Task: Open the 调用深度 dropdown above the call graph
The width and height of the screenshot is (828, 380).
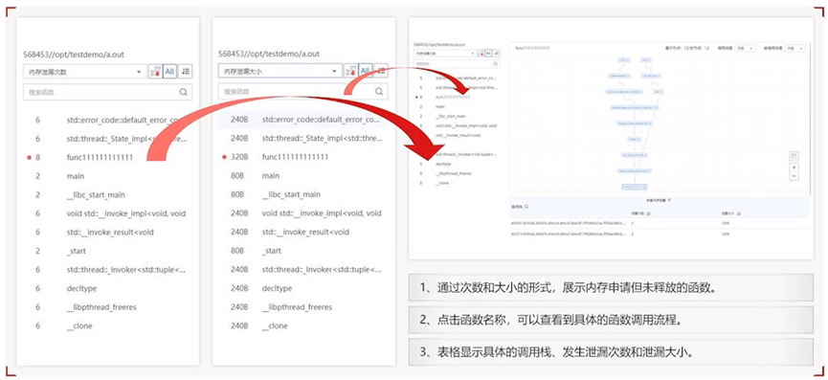Action: [745, 48]
